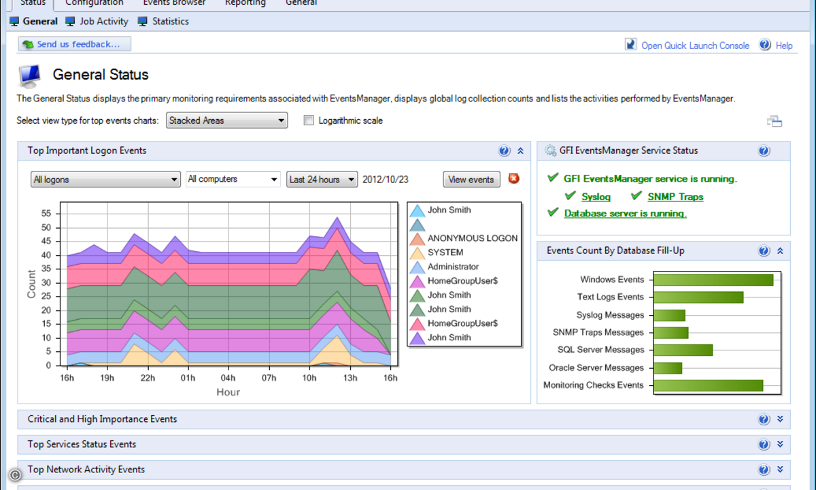Click the SQL Server Messages bar
Viewport: 816px width, 490px height.
683,350
